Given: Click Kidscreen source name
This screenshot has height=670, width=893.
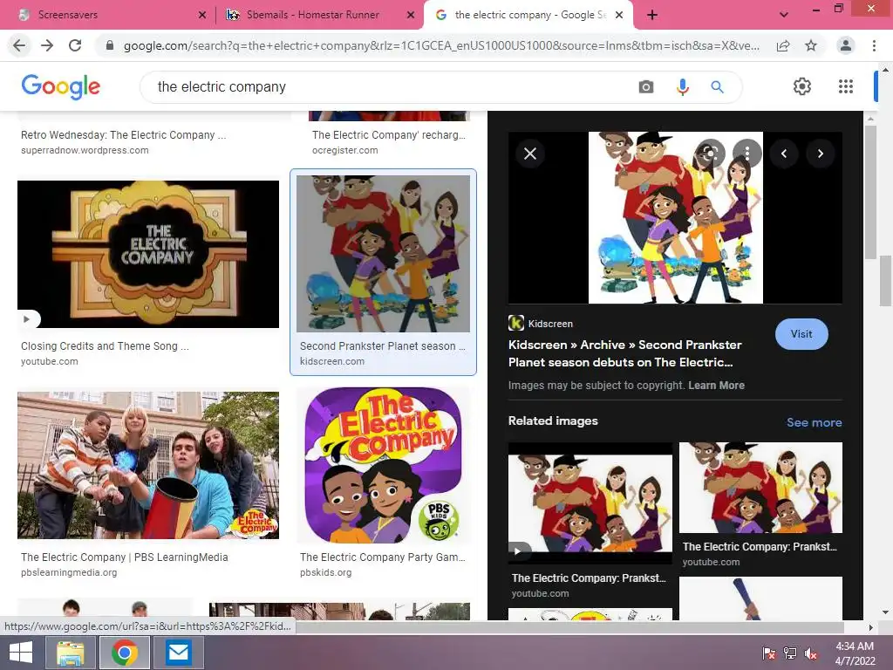Looking at the screenshot, I should coord(550,324).
